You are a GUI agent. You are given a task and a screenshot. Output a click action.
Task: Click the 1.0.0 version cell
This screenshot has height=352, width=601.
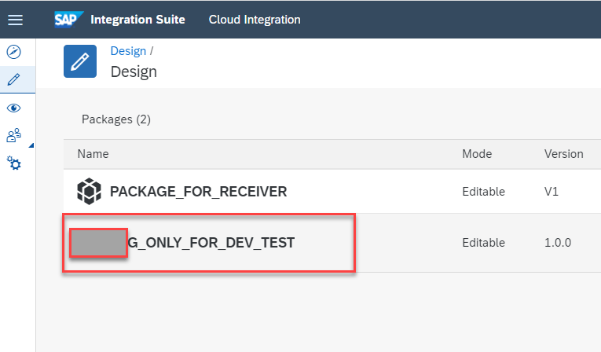tap(558, 243)
